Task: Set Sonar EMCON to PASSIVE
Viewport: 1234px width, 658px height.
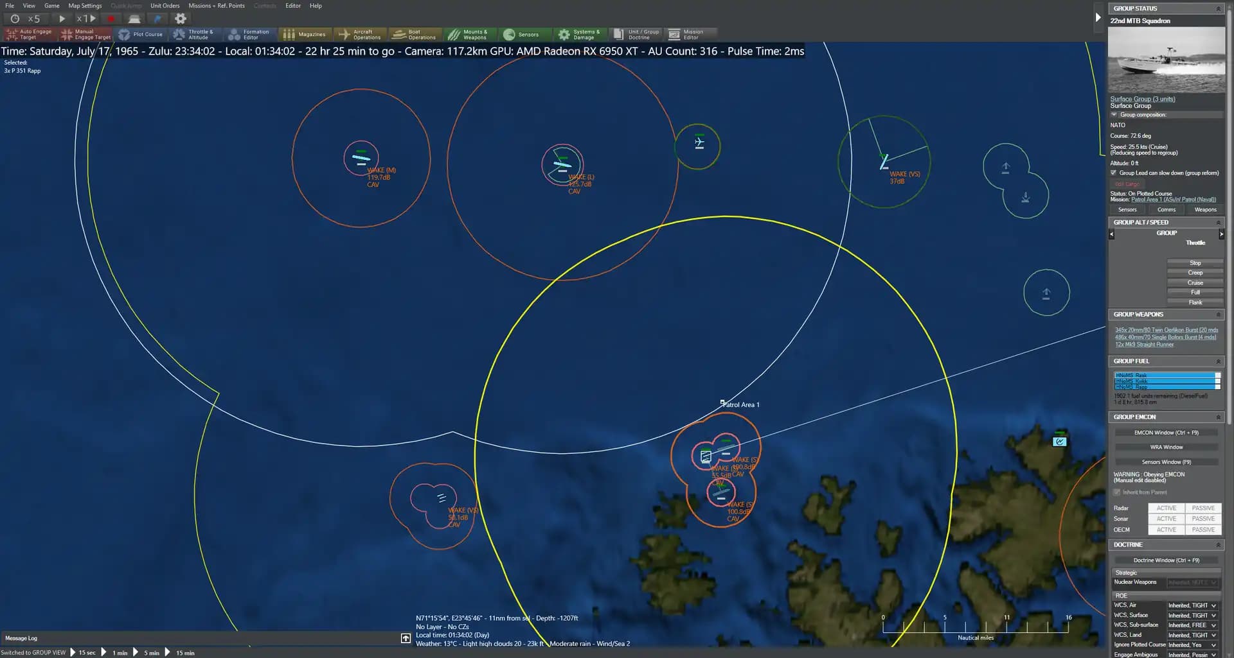Action: (1203, 519)
